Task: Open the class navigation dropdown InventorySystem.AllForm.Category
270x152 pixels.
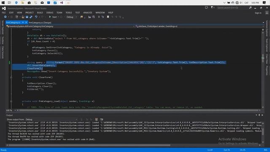Action: [x=70, y=26]
